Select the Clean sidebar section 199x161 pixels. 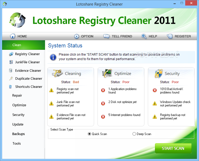point(24,45)
